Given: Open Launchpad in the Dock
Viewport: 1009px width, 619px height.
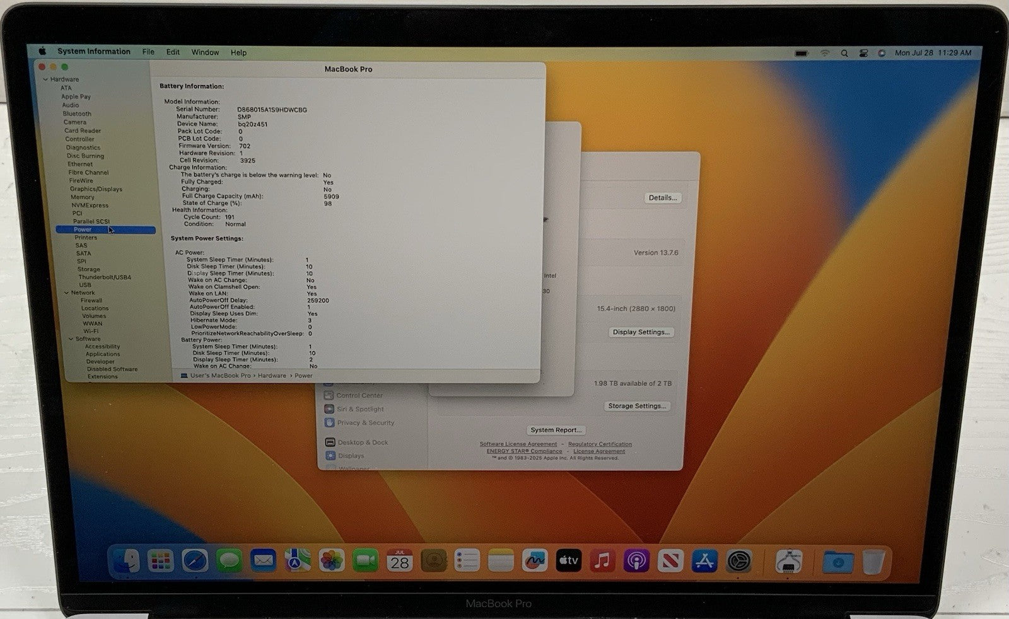Looking at the screenshot, I should tap(161, 560).
